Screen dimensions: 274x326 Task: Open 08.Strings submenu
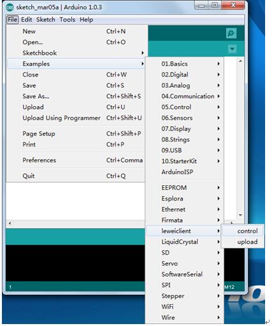(185, 139)
